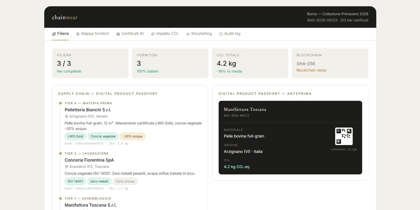
Task: Open the Storytelling tab
Action: click(199, 34)
